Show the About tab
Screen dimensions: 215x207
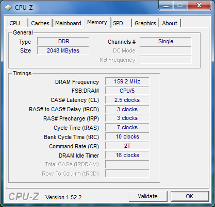170,23
